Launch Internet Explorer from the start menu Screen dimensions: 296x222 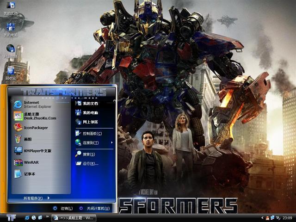32,105
